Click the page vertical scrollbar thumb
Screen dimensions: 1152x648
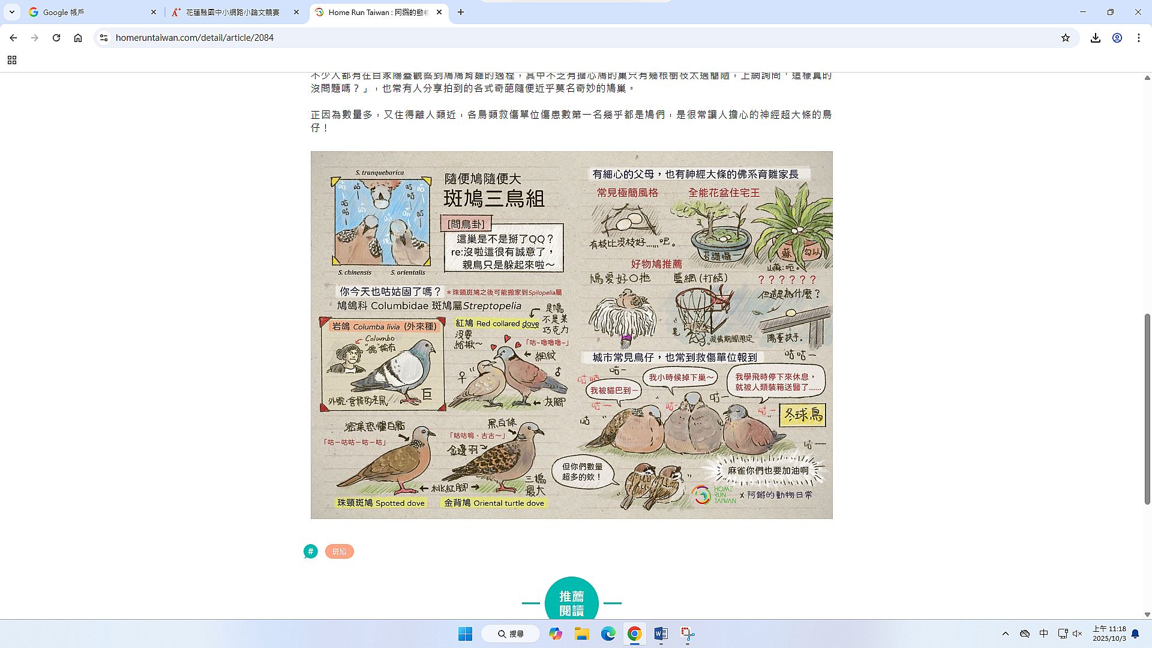coord(1147,408)
